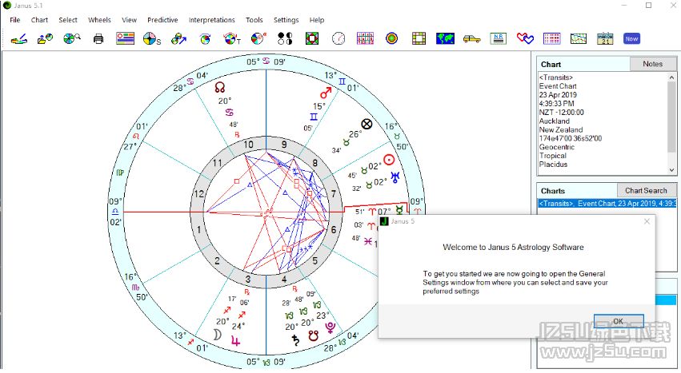
Task: Click the new chart pen-and-palette icon
Action: point(18,38)
